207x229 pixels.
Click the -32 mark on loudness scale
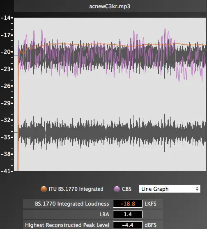[7, 120]
